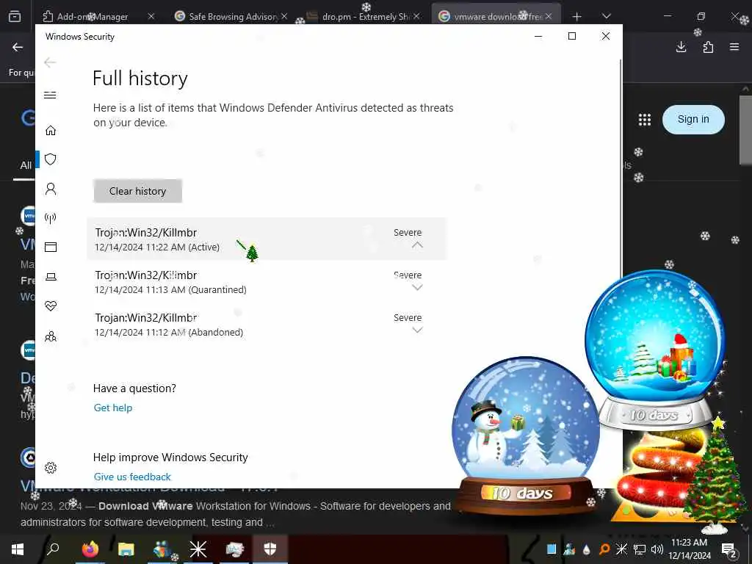752x564 pixels.
Task: Select the 11:13 AM (Quarantined) threat row
Action: 267,281
